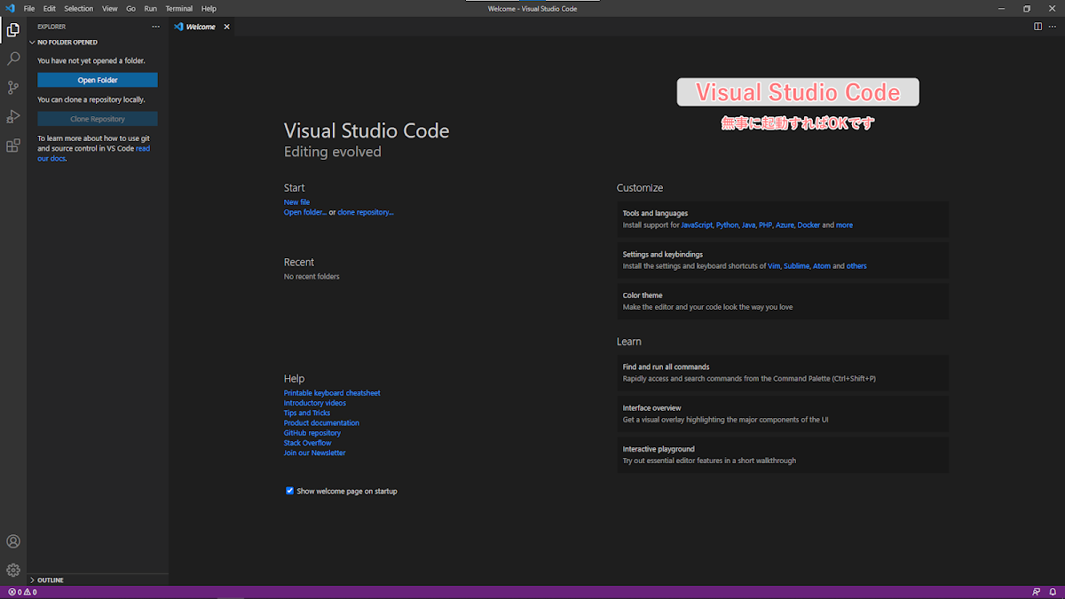Select the Welcome editor tab
This screenshot has width=1065, height=599.
point(201,27)
